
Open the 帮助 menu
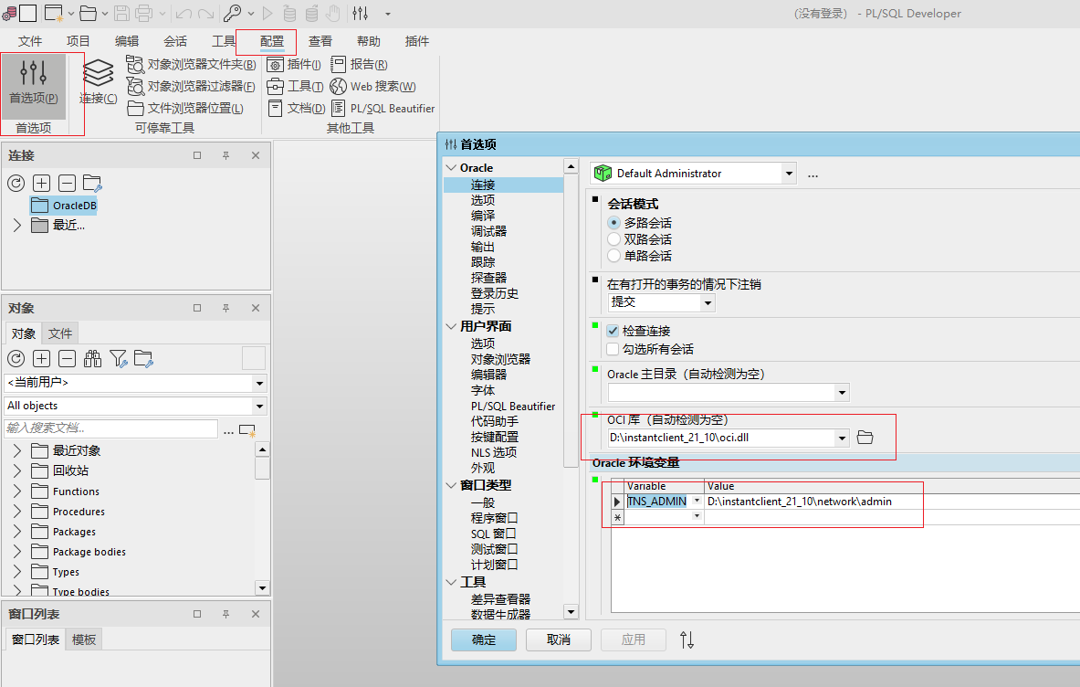pos(369,41)
